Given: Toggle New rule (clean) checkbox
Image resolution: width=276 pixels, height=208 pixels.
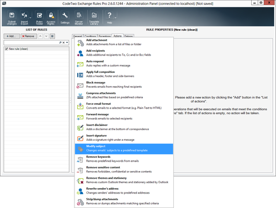Looking at the screenshot, I should click(7, 49).
